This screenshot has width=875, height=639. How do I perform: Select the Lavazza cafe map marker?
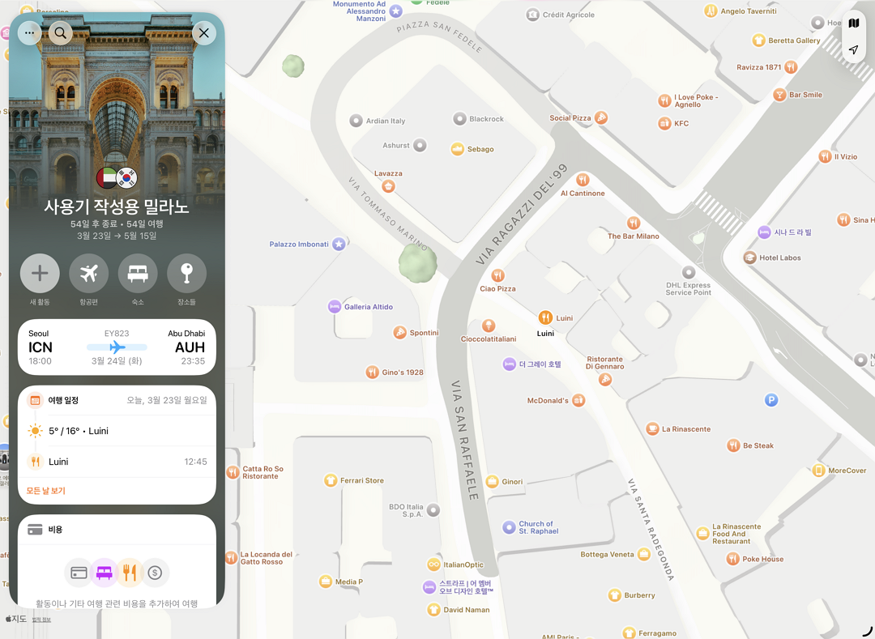click(x=388, y=186)
